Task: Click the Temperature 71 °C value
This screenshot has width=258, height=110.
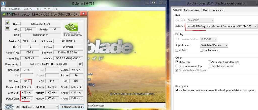Action: pyautogui.click(x=27, y=70)
